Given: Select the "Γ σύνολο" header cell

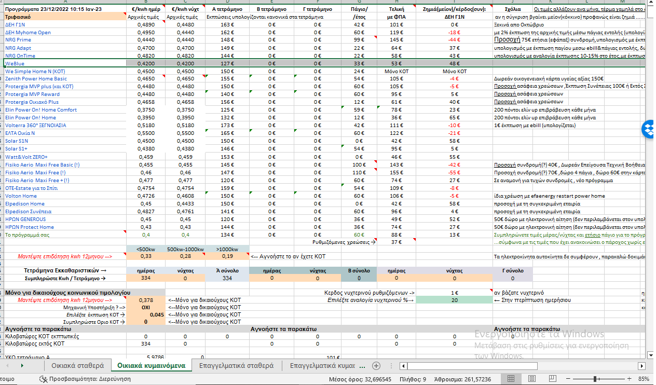Looking at the screenshot, I should [x=513, y=271].
